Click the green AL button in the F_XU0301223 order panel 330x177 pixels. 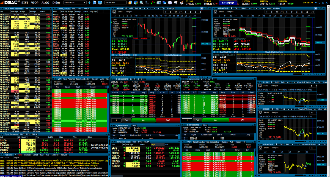click(x=215, y=120)
